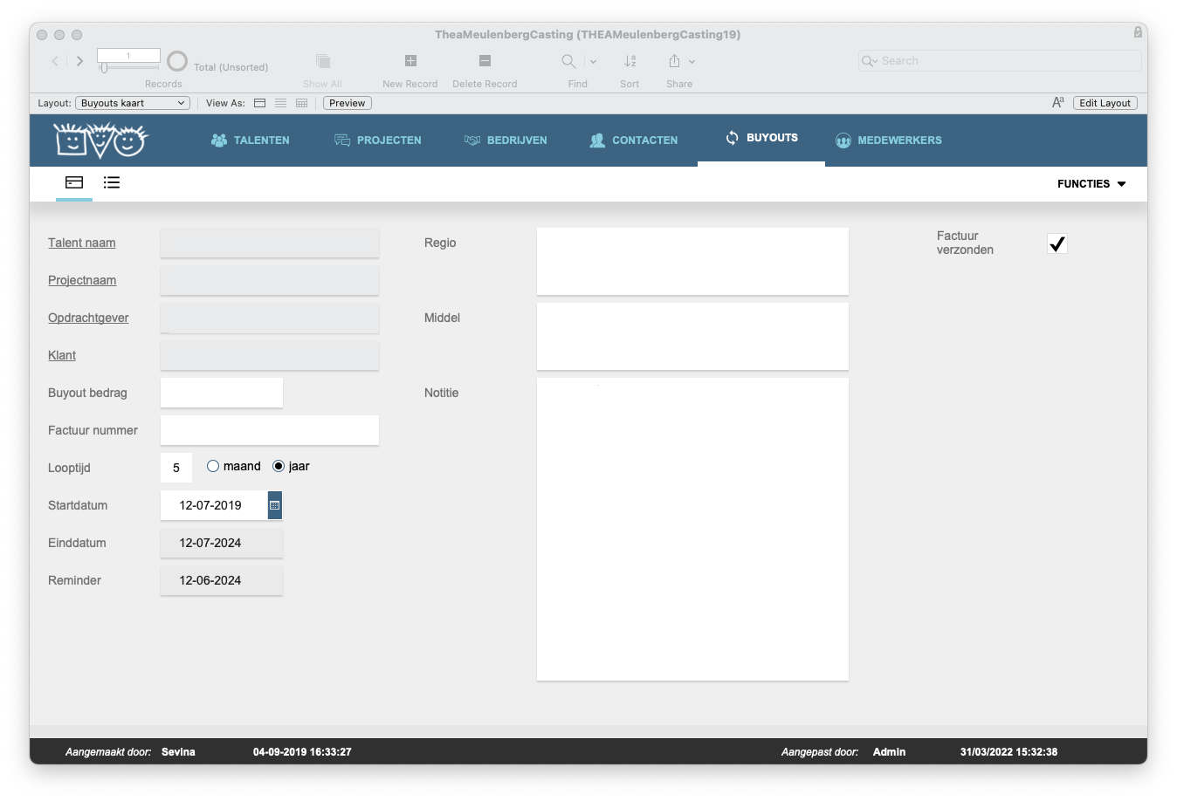Toggle the Factuur verzonden checkbox
The width and height of the screenshot is (1177, 801).
tap(1057, 243)
